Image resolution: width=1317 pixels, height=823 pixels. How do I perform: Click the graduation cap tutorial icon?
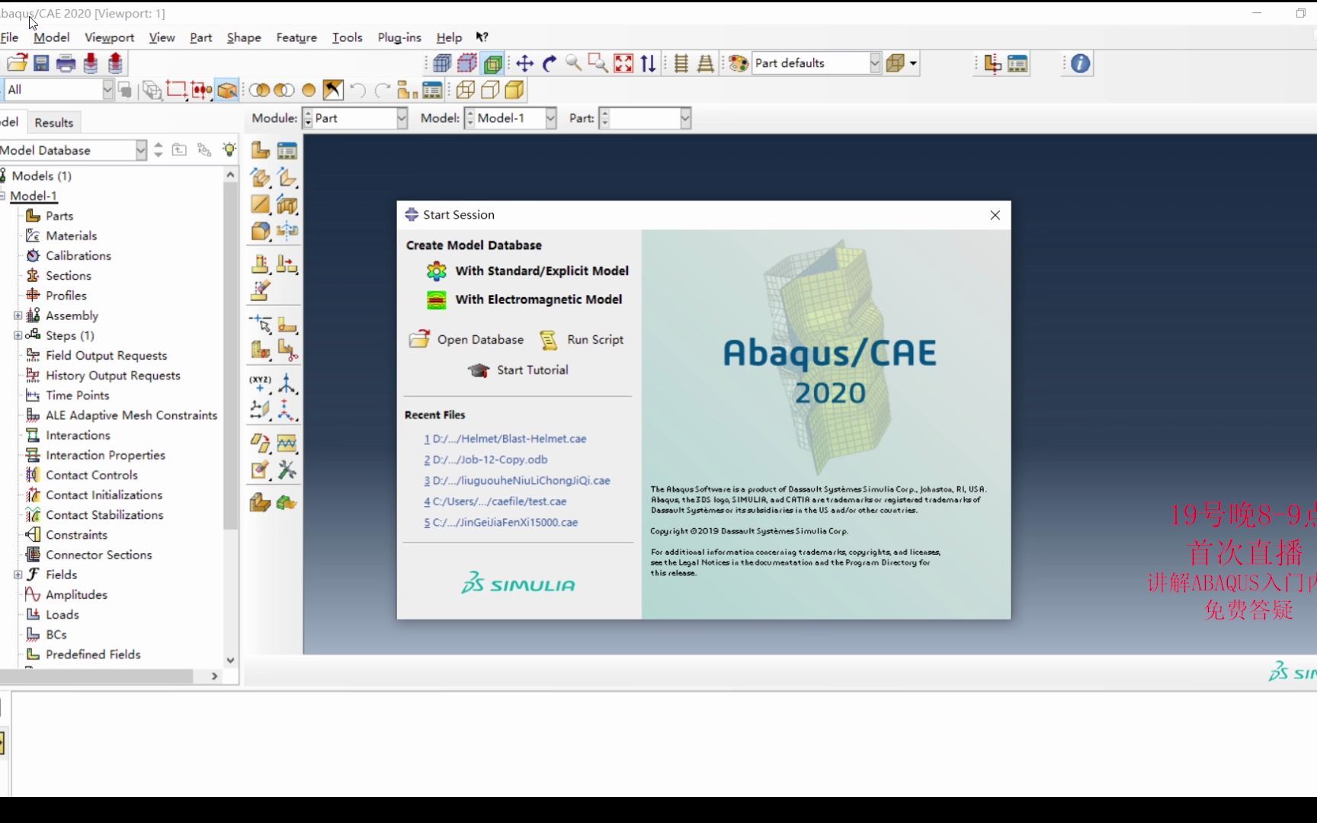[x=479, y=370]
